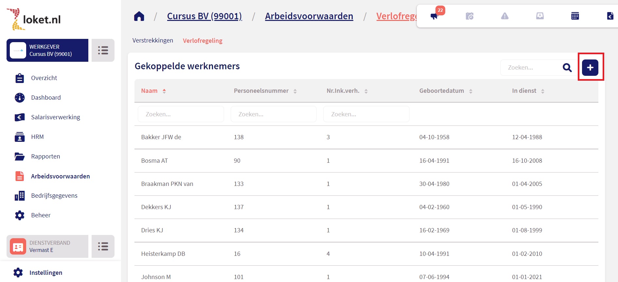Click the magnifying glass search icon
Screen dimensions: 618x282
pos(567,68)
